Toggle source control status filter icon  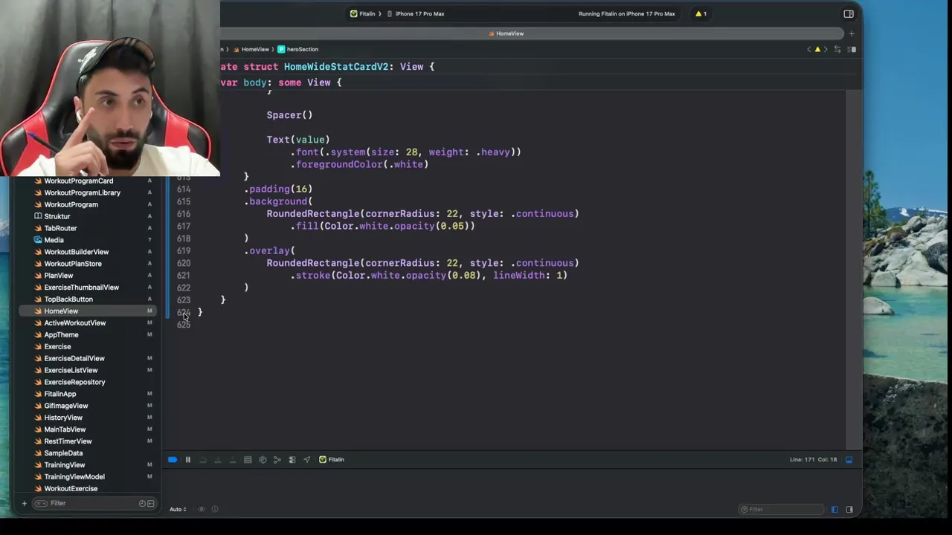(x=151, y=504)
